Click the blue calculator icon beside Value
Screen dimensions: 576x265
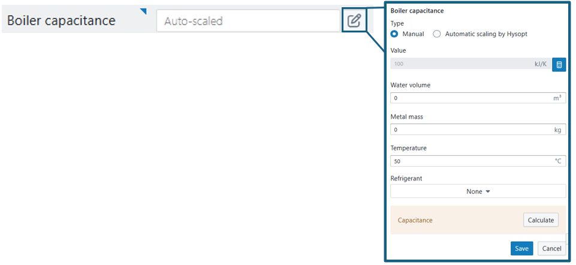(559, 64)
